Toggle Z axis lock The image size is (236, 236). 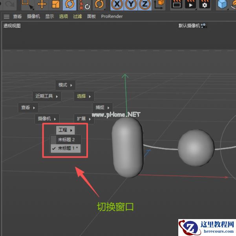pos(145,5)
